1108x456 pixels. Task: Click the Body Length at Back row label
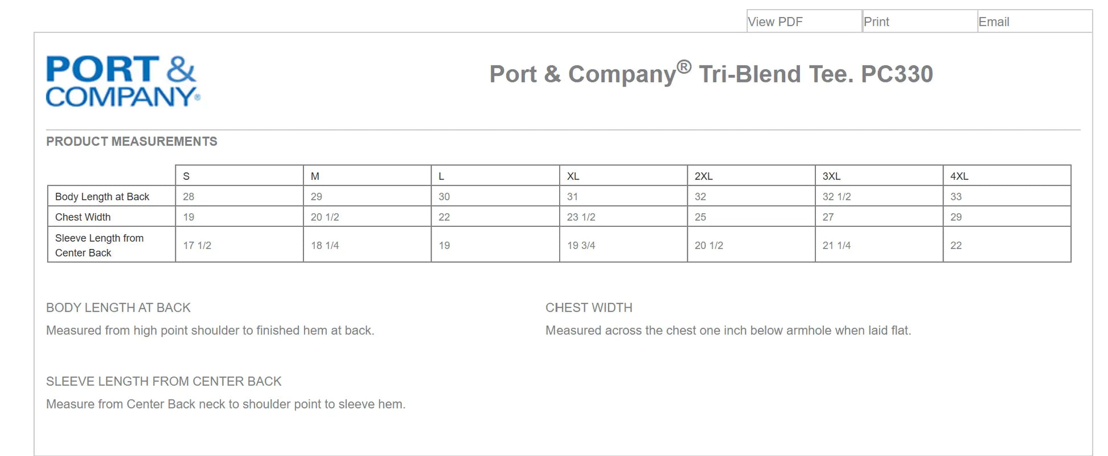[x=102, y=197]
